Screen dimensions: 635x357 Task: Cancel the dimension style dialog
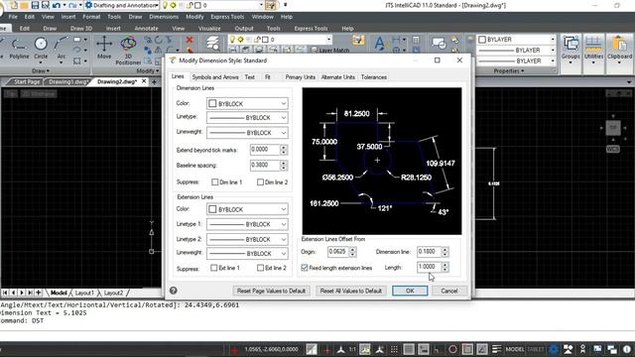448,291
